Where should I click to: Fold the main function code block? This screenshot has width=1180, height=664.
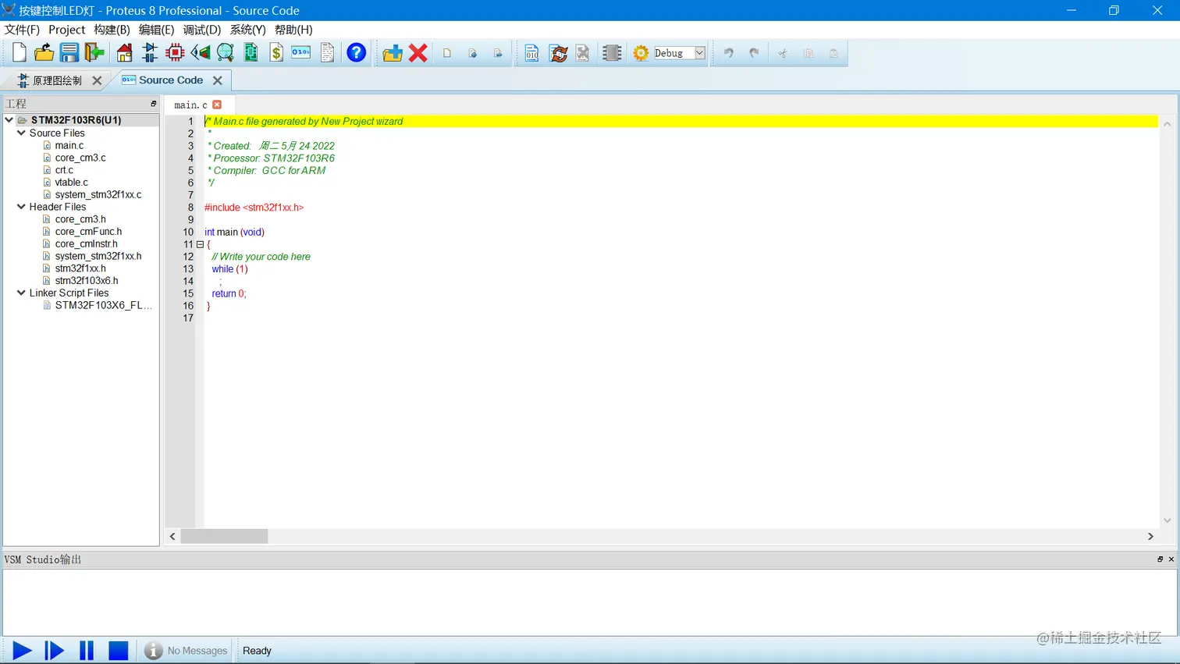pos(200,244)
